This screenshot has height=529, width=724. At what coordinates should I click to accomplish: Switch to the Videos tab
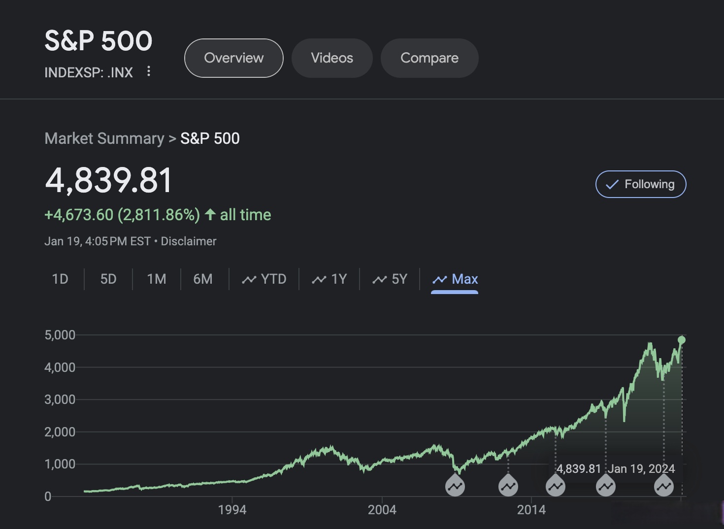click(x=332, y=58)
